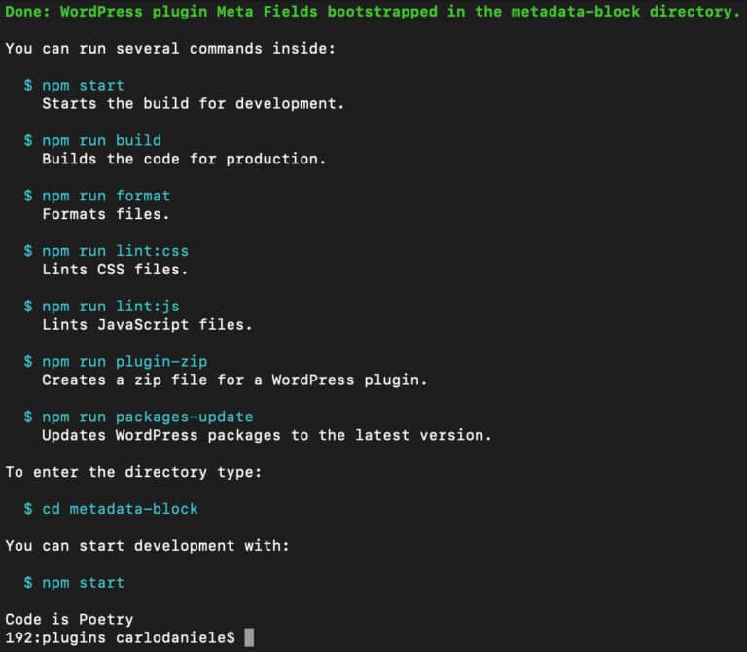Click the "npm run format" command text
The image size is (747, 652).
click(106, 196)
